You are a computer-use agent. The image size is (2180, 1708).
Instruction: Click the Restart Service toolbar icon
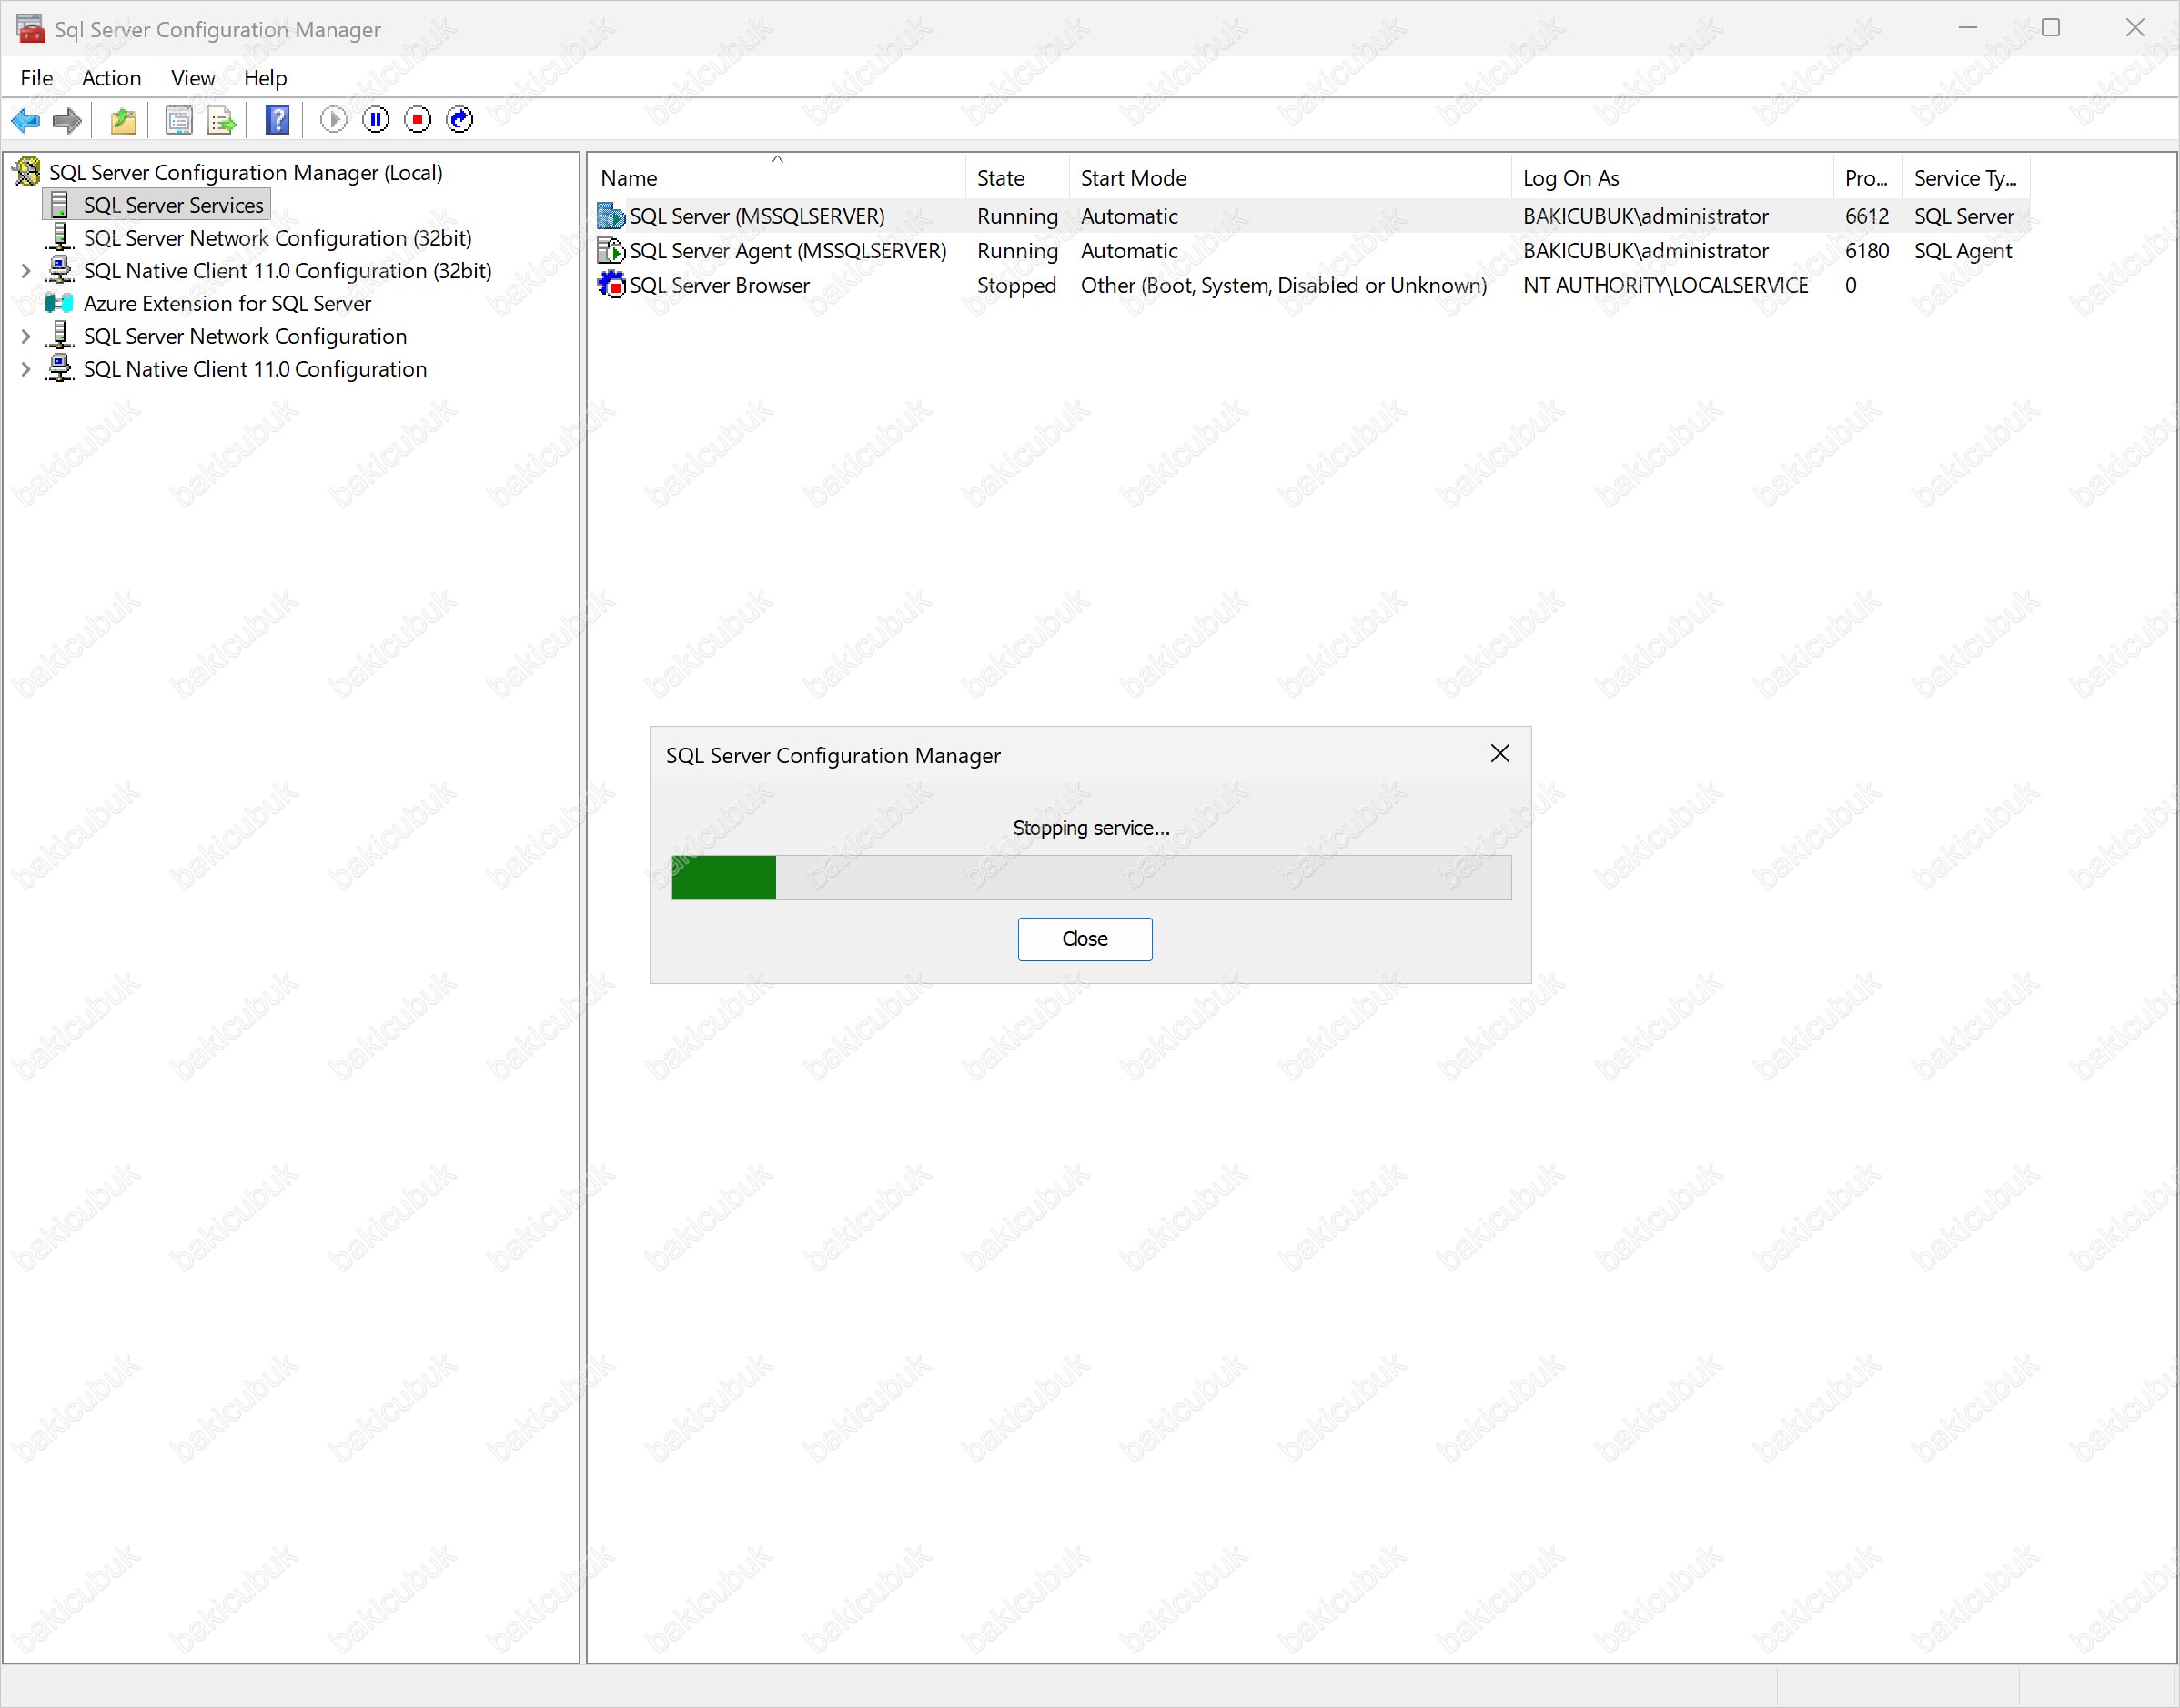click(459, 120)
